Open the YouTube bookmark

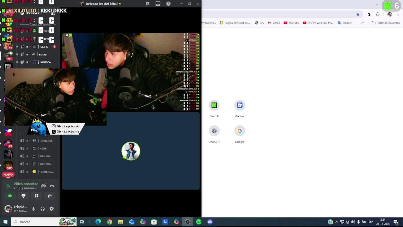pos(291,23)
